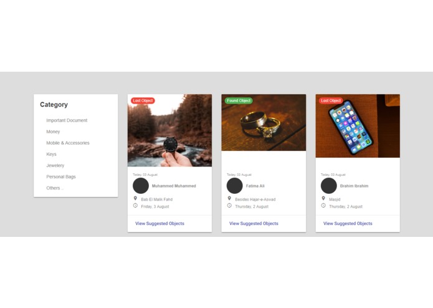Click location pin icon on Muhammed's card
This screenshot has width=433, height=308.
click(135, 198)
